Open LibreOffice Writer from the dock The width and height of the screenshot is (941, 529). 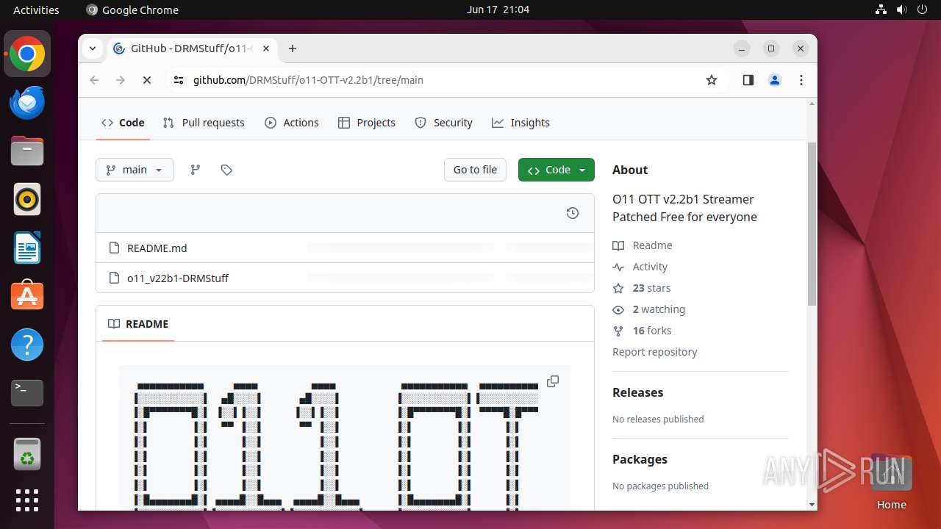click(x=27, y=248)
